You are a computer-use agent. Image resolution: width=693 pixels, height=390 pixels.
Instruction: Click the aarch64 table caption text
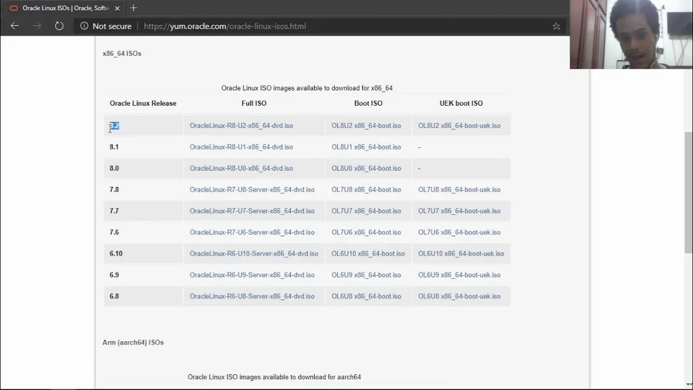[274, 377]
